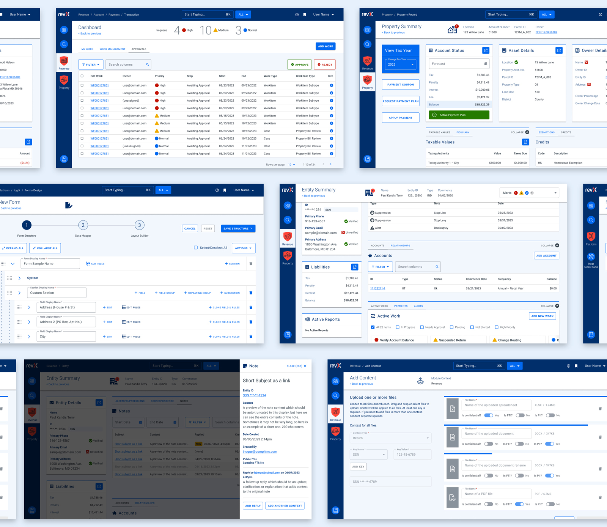This screenshot has height=527, width=607.
Task: Delete the Form Sample Name row
Action: coord(251,264)
